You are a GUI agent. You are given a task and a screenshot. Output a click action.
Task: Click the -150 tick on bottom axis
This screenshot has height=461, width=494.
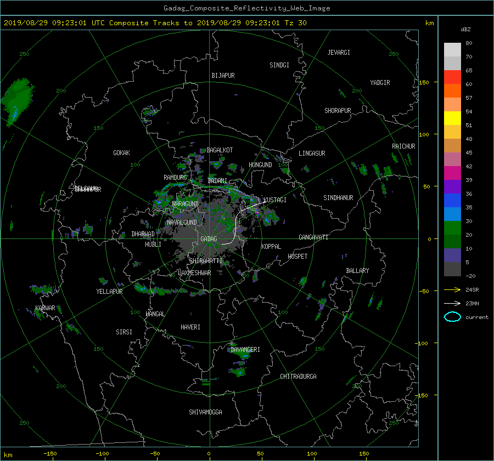tap(50, 453)
